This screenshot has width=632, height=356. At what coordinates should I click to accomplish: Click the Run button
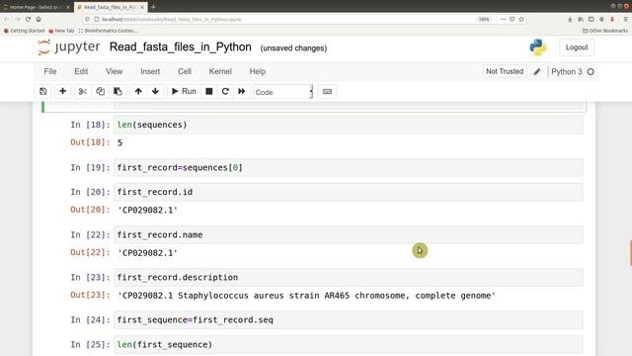coord(184,92)
